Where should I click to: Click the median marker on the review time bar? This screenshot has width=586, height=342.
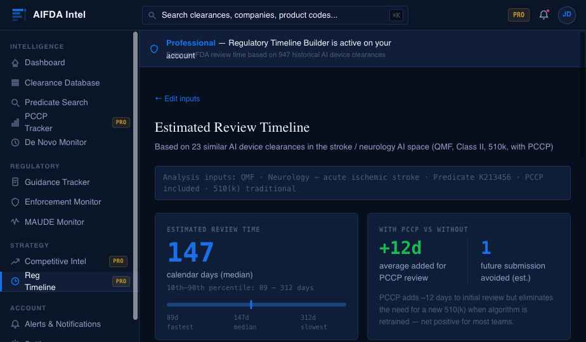[251, 305]
